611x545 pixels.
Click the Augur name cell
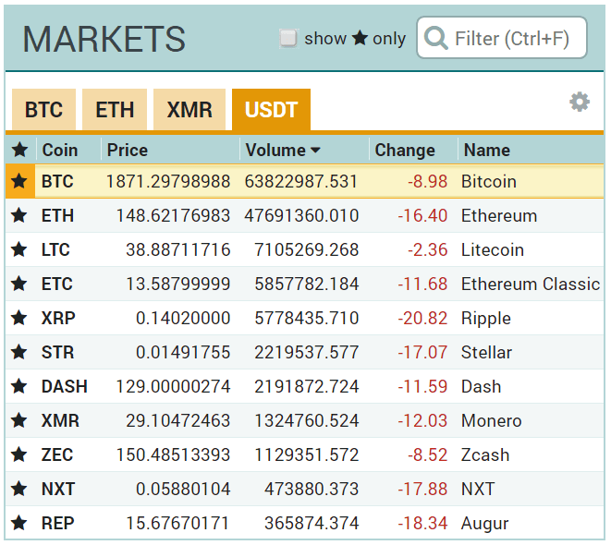pos(484,524)
